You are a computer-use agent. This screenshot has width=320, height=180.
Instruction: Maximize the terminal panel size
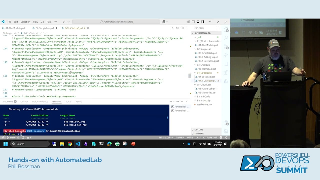tap(182, 101)
